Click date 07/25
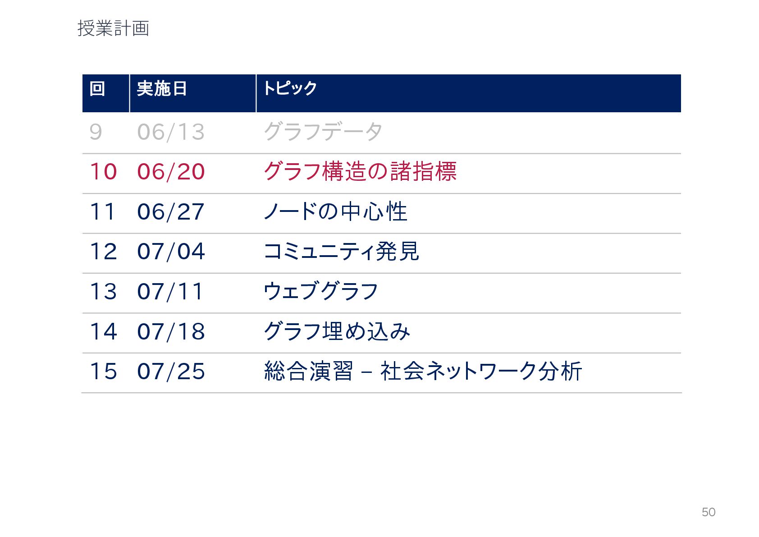This screenshot has height=537, width=759. point(171,372)
